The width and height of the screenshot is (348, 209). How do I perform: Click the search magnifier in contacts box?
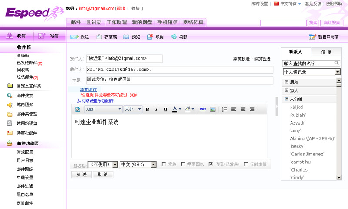point(337,63)
